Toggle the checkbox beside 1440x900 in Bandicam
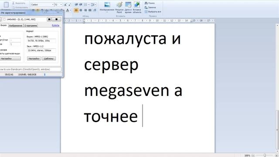Screen dimensions: 279x157 4,19
